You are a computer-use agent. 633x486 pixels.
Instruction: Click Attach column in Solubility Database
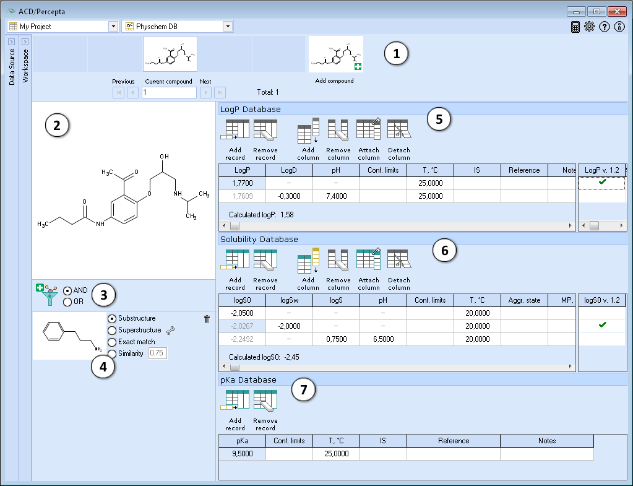369,270
